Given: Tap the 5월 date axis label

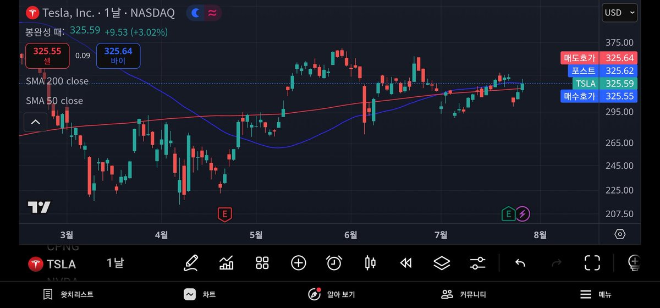Looking at the screenshot, I should tap(256, 235).
